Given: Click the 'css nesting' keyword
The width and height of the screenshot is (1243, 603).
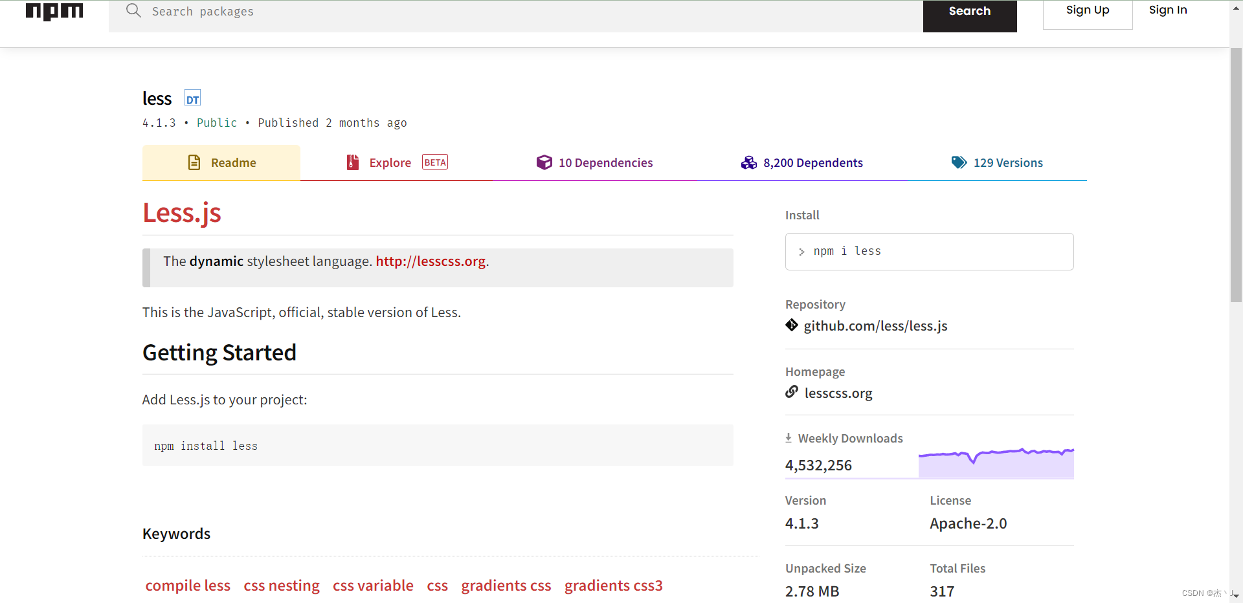Looking at the screenshot, I should (x=282, y=586).
